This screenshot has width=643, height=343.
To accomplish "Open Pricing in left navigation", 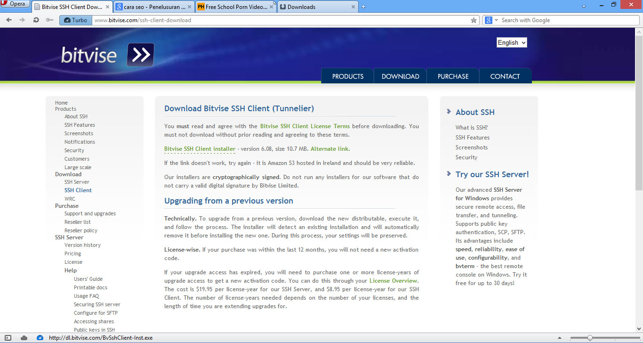I will coord(72,253).
